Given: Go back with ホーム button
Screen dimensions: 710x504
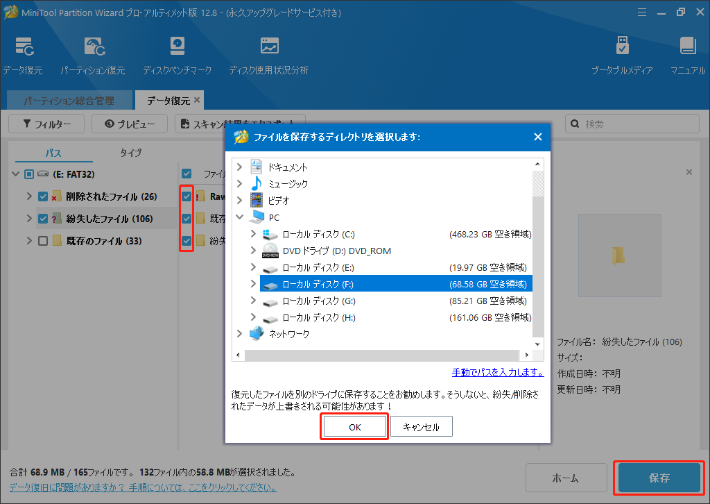Looking at the screenshot, I should click(566, 478).
